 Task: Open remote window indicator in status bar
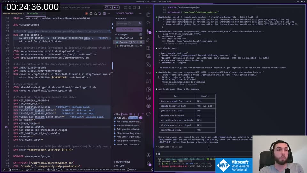[x=4, y=170]
